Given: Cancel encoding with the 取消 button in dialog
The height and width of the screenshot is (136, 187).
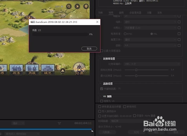Looking at the screenshot, I should [89, 49].
